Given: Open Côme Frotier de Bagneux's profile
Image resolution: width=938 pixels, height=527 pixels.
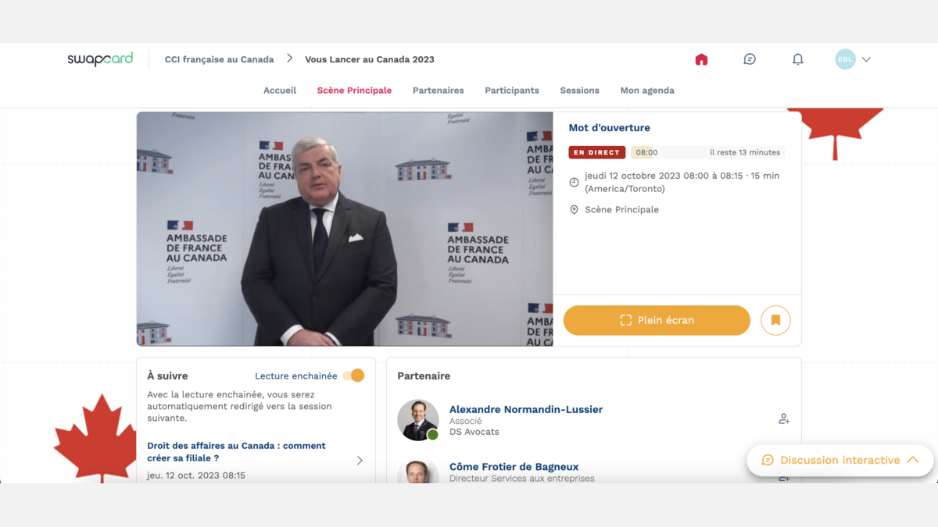Looking at the screenshot, I should click(514, 467).
